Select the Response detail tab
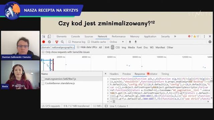The width and height of the screenshot is (214, 120). point(140,74)
